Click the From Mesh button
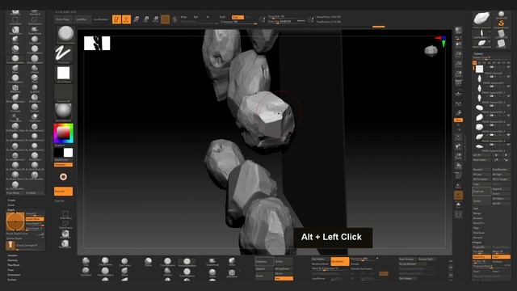517x291 pixels. (x=15, y=193)
